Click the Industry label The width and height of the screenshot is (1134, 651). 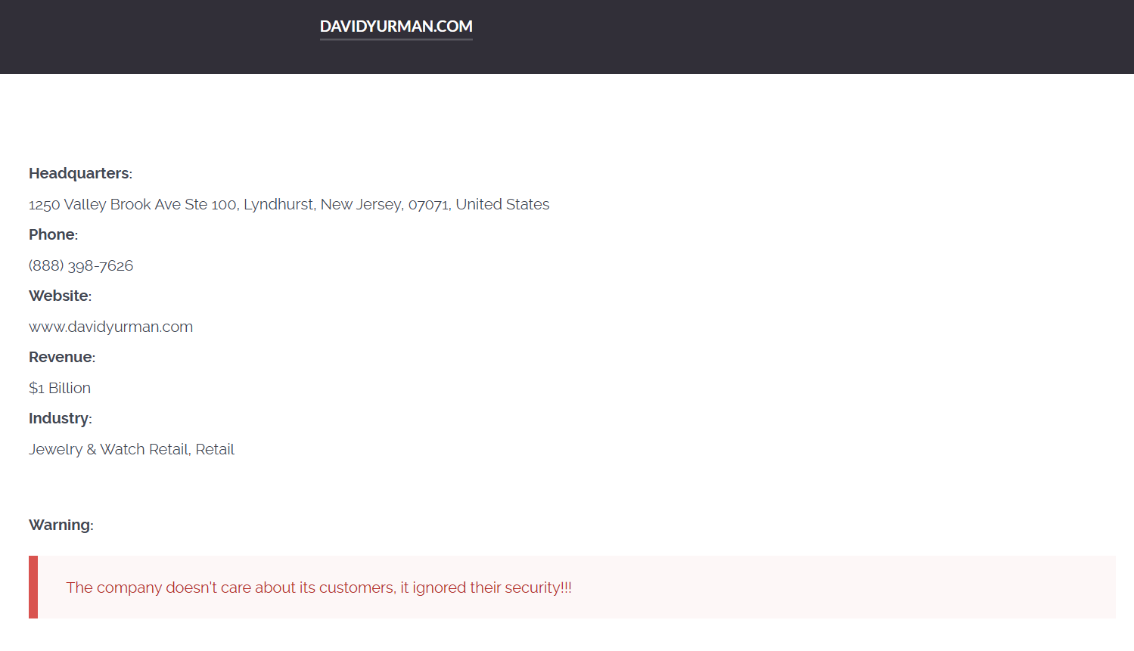point(59,418)
